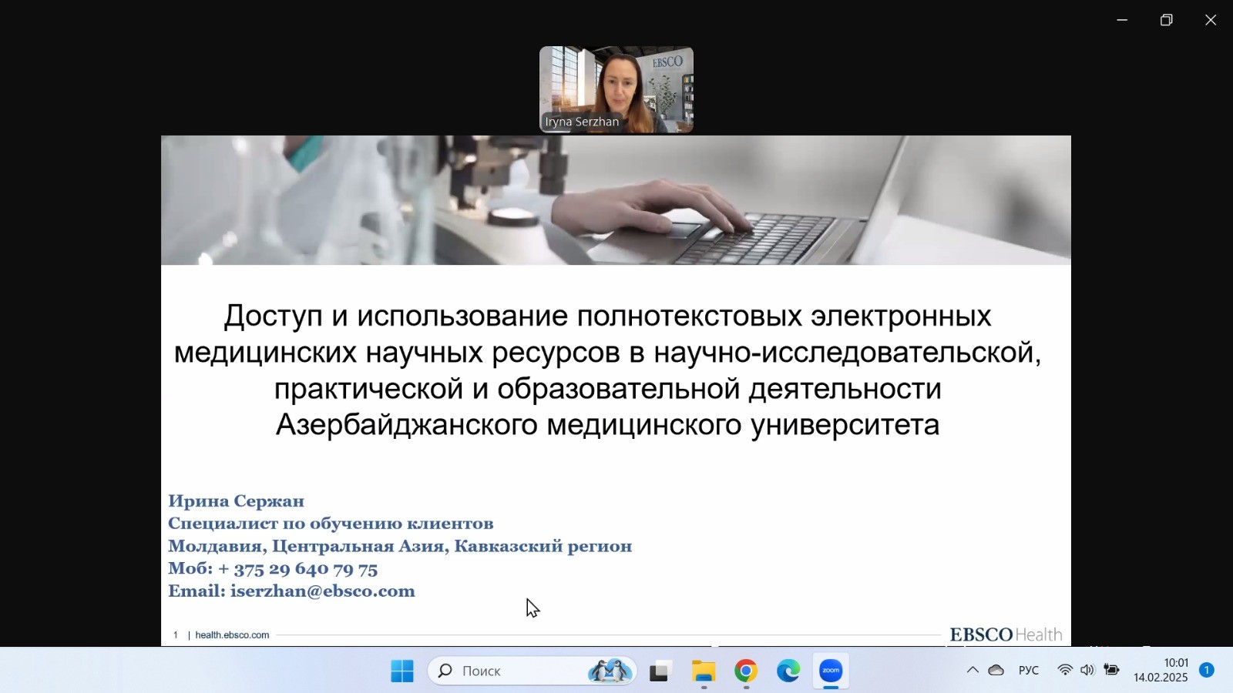The width and height of the screenshot is (1233, 693).
Task: Click the penguins search highlight icon
Action: [x=610, y=671]
